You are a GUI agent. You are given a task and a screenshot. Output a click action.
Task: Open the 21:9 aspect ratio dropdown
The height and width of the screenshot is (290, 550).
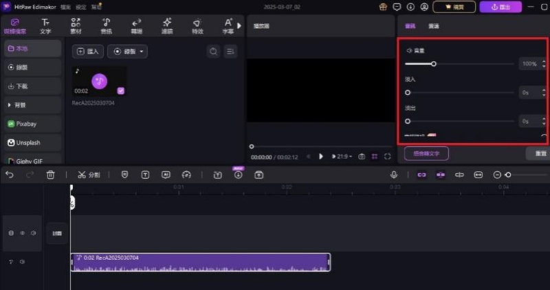point(342,157)
